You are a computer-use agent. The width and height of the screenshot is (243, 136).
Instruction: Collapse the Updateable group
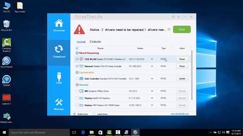(x=77, y=72)
